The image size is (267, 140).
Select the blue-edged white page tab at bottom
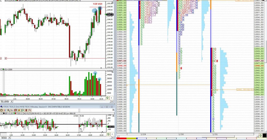[142, 138]
